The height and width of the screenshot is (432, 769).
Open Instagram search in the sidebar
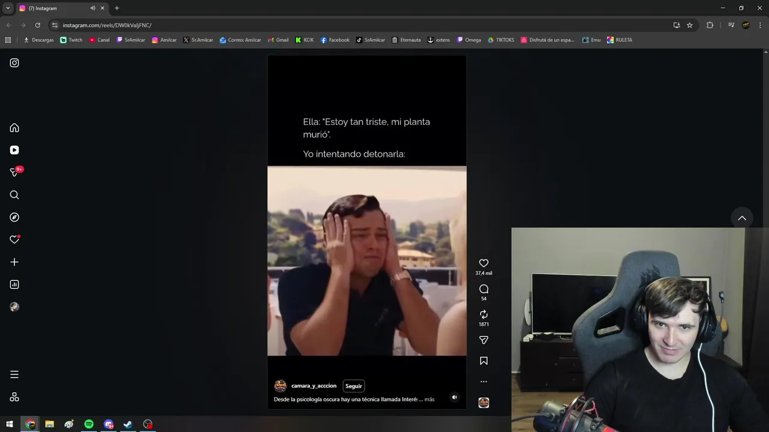tap(14, 195)
